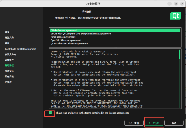Click the splitter handle between license panes
The width and height of the screenshot is (186, 128).
point(115,48)
